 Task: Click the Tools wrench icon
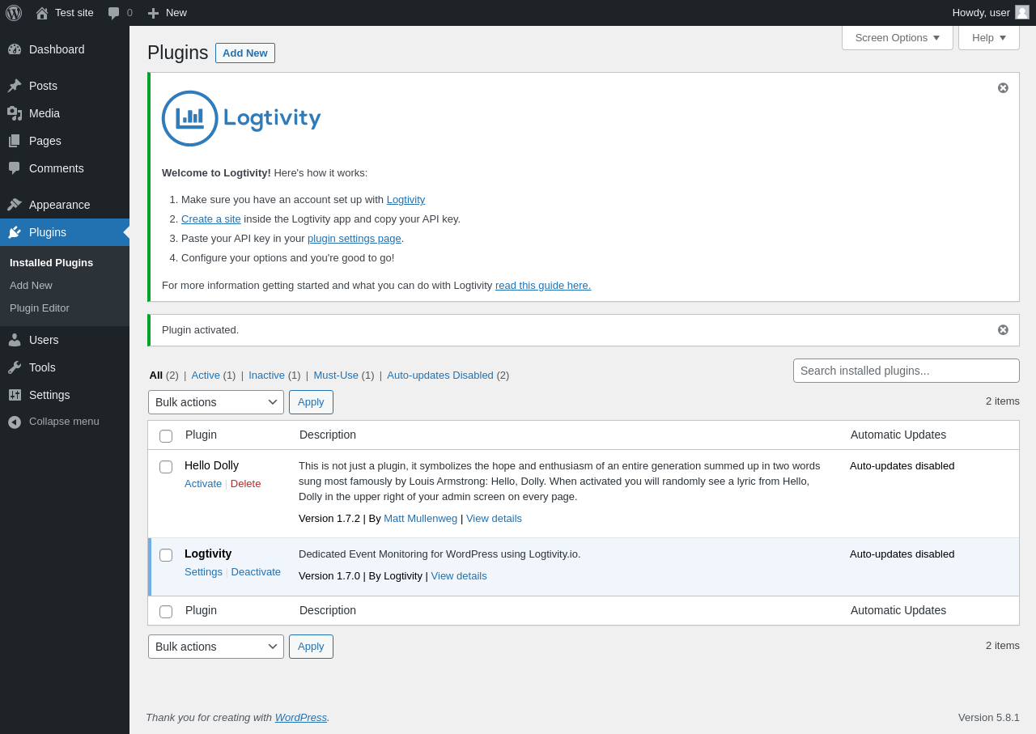(x=15, y=367)
